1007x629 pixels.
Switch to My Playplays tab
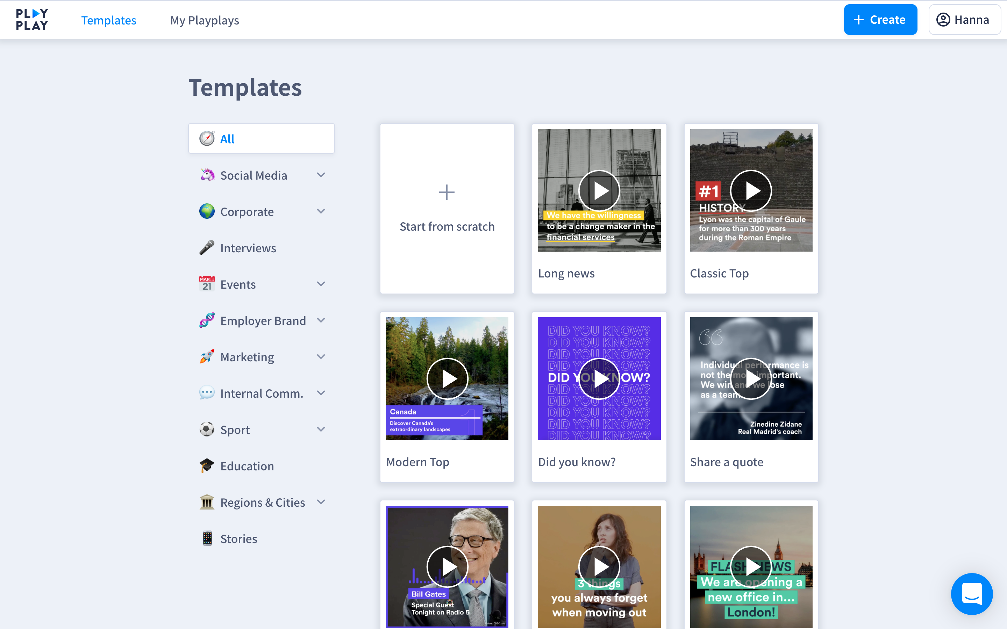coord(205,20)
